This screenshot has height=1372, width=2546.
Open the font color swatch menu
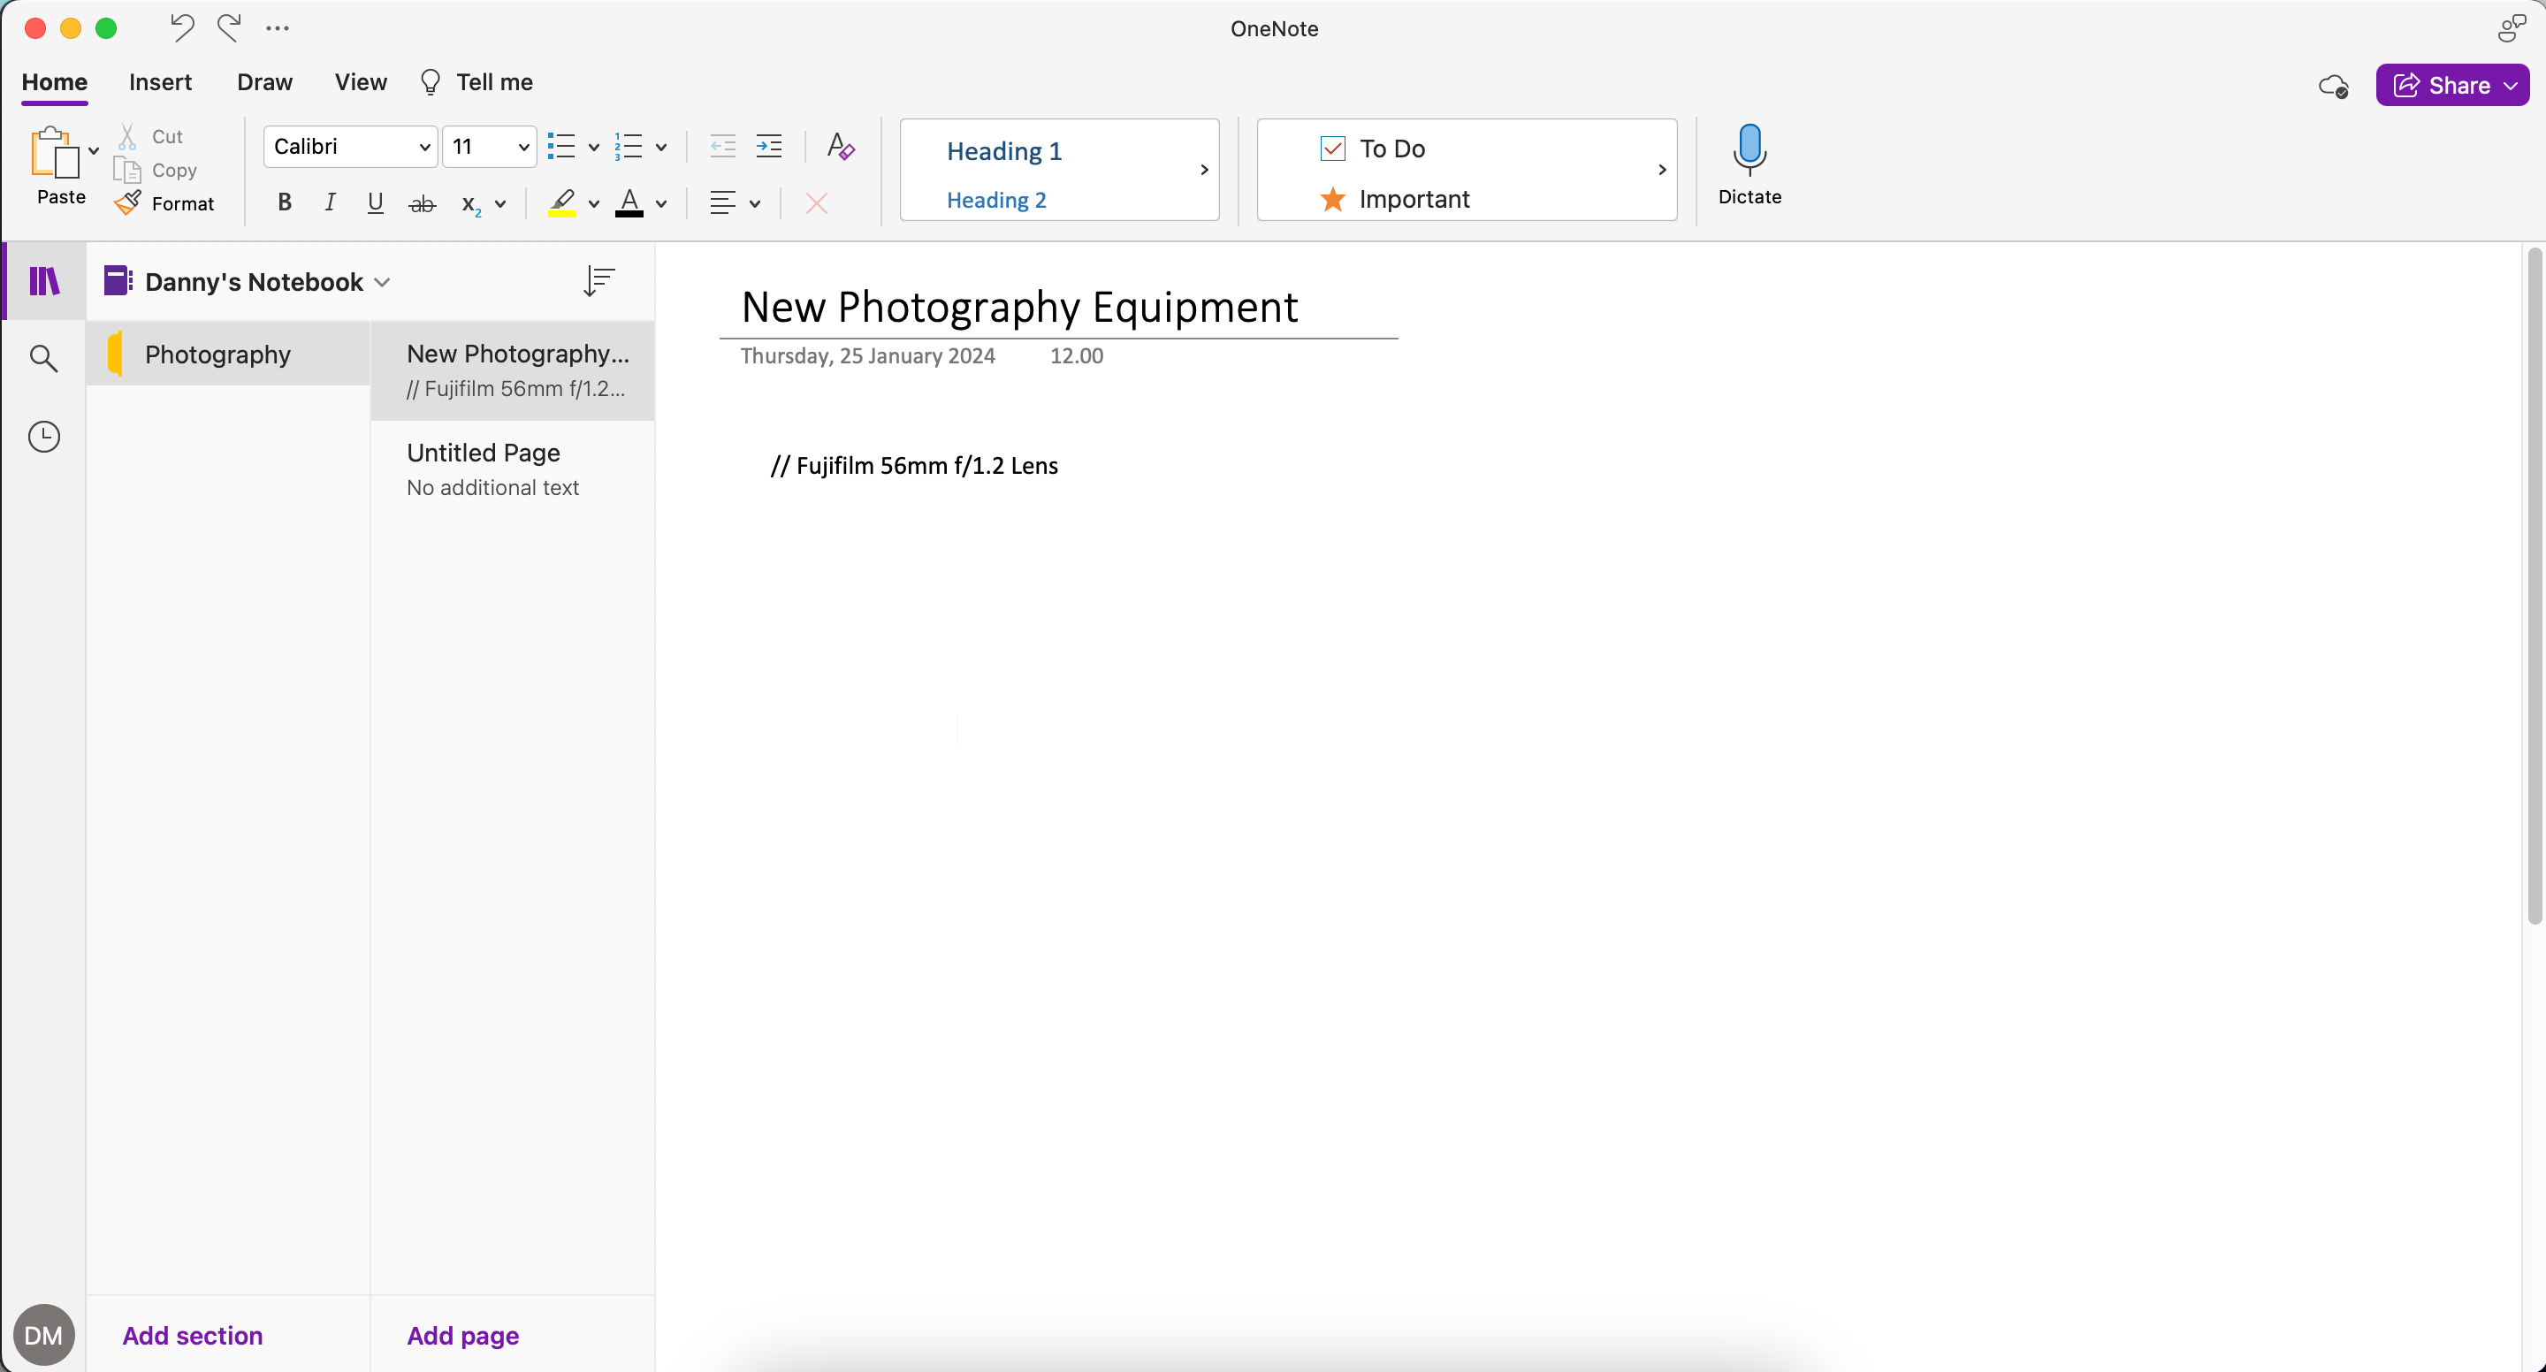coord(660,203)
